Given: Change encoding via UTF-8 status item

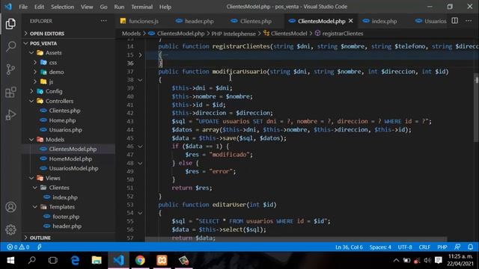Looking at the screenshot, I should [405, 247].
